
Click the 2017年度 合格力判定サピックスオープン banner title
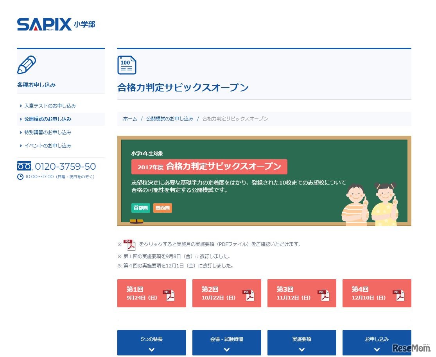pos(209,167)
